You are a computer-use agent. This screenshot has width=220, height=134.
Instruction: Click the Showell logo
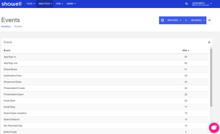pyautogui.click(x=12, y=4)
